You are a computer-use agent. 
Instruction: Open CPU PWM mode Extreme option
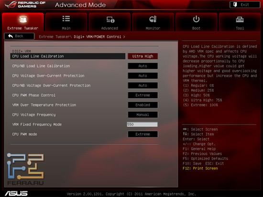(x=142, y=134)
